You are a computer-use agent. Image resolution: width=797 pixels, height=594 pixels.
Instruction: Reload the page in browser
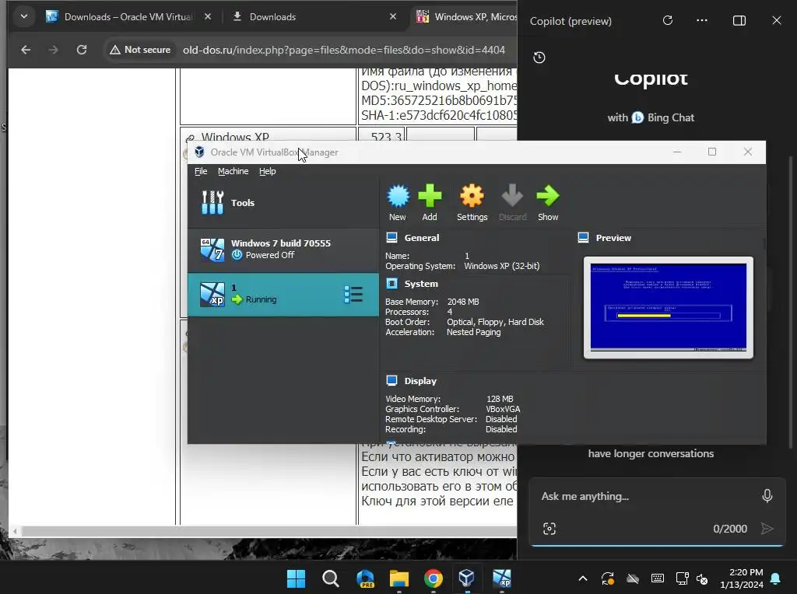click(81, 50)
